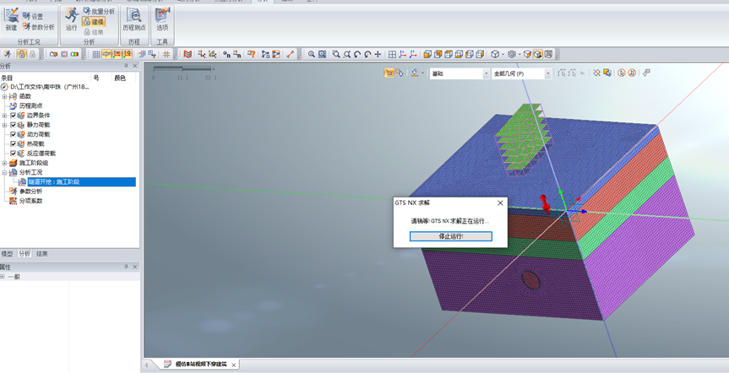Screen dimensions: 729x373
Task: Click the mesh sphere display icon
Action: coord(512,54)
